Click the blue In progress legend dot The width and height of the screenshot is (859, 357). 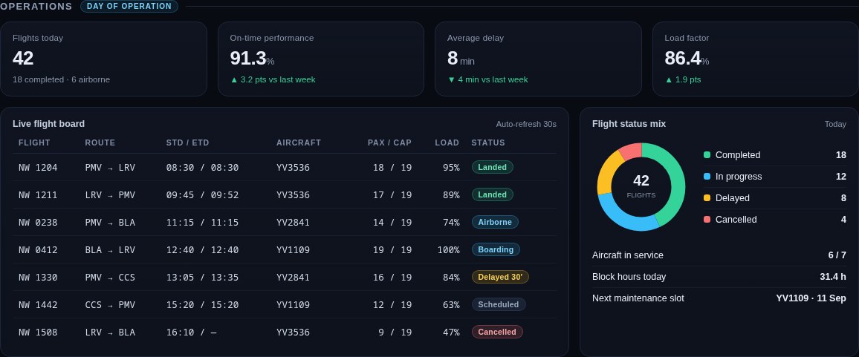click(x=707, y=177)
